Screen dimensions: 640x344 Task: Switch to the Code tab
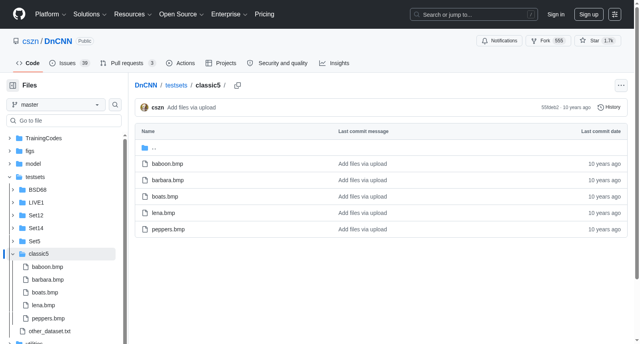(x=28, y=63)
